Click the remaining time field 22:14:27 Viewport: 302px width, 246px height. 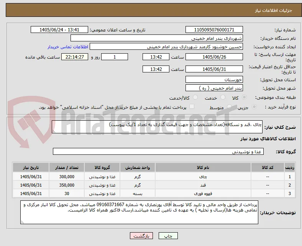75,57
